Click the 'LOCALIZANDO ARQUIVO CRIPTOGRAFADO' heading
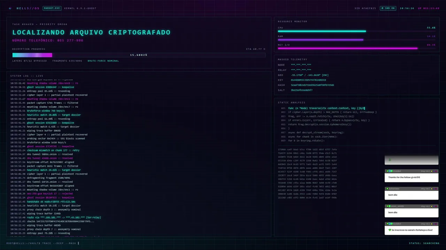 click(91, 32)
